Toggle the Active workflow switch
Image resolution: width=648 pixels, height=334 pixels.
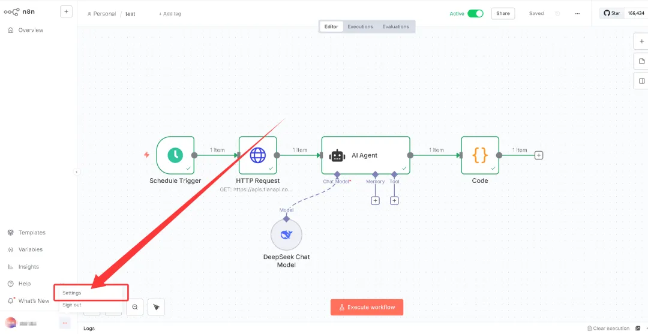pos(475,13)
